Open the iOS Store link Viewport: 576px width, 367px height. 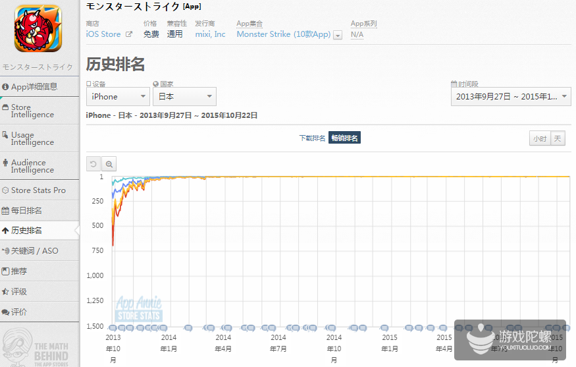103,34
